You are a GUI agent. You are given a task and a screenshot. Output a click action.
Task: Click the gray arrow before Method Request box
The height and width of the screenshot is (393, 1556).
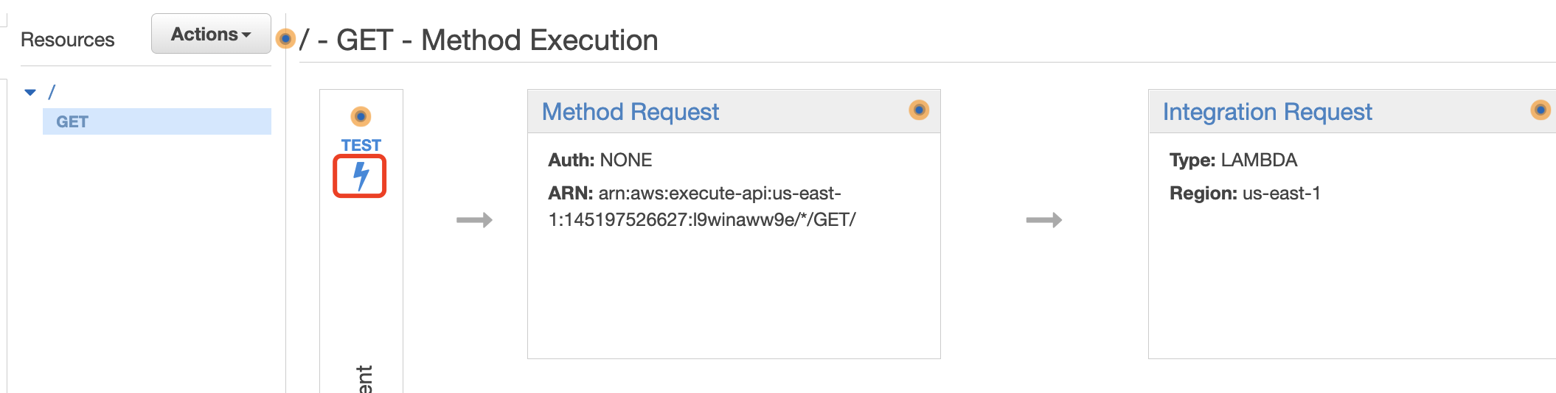[474, 220]
